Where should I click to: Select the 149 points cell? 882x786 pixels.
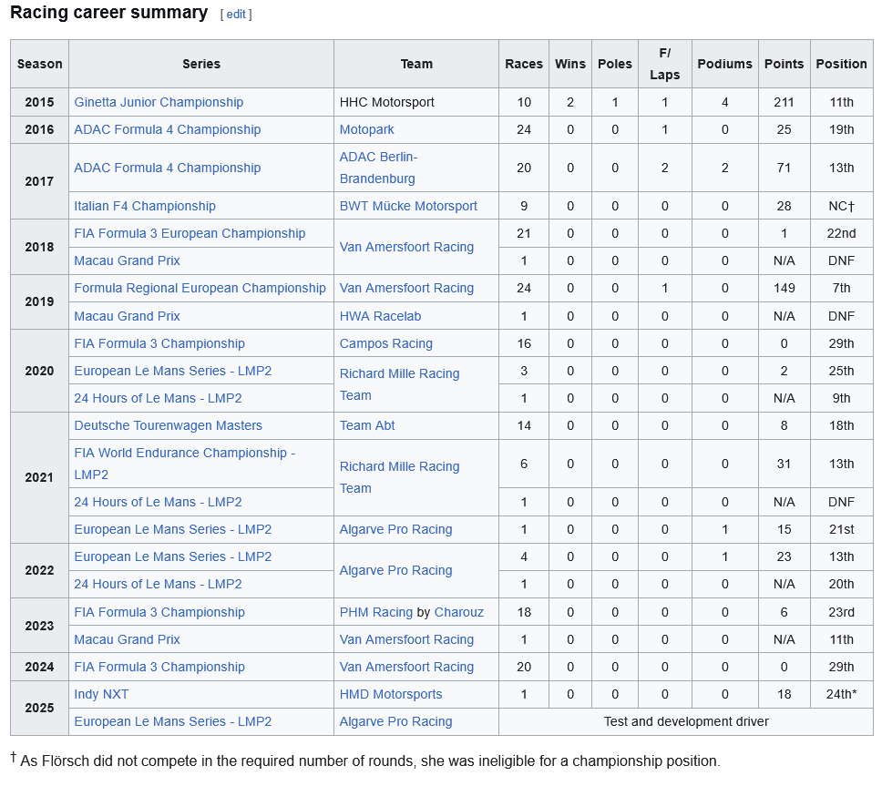point(785,289)
